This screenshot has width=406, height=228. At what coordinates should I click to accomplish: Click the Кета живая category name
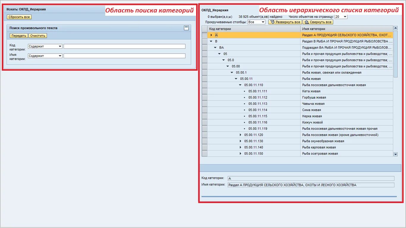(x=311, y=91)
